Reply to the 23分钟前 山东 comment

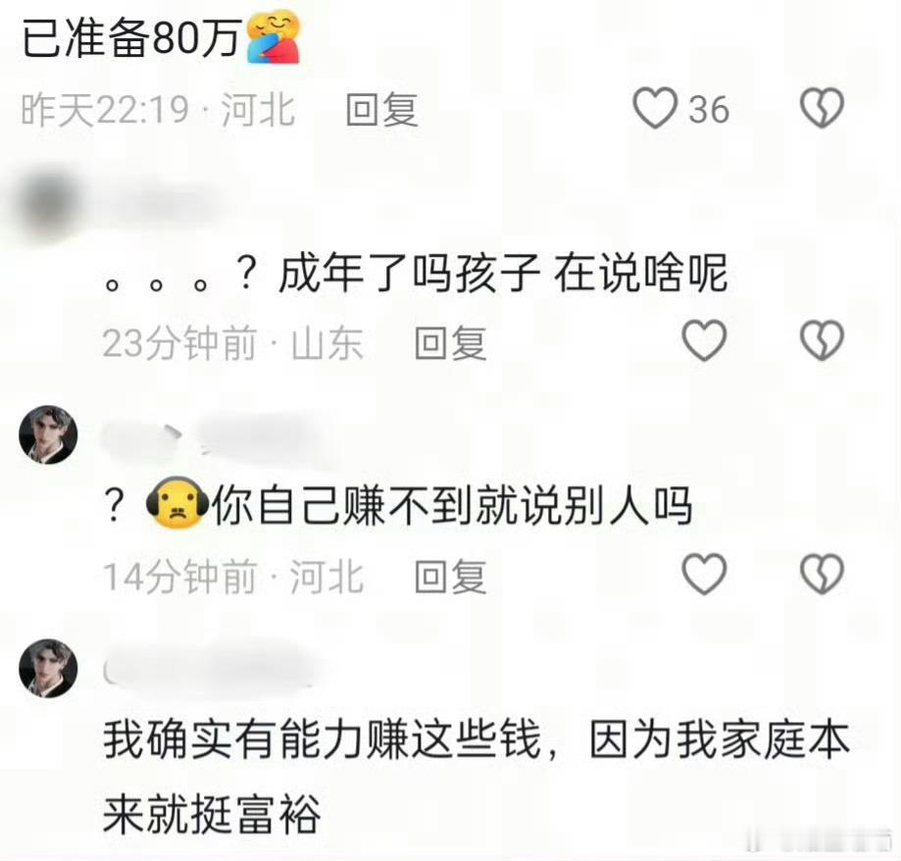[451, 343]
